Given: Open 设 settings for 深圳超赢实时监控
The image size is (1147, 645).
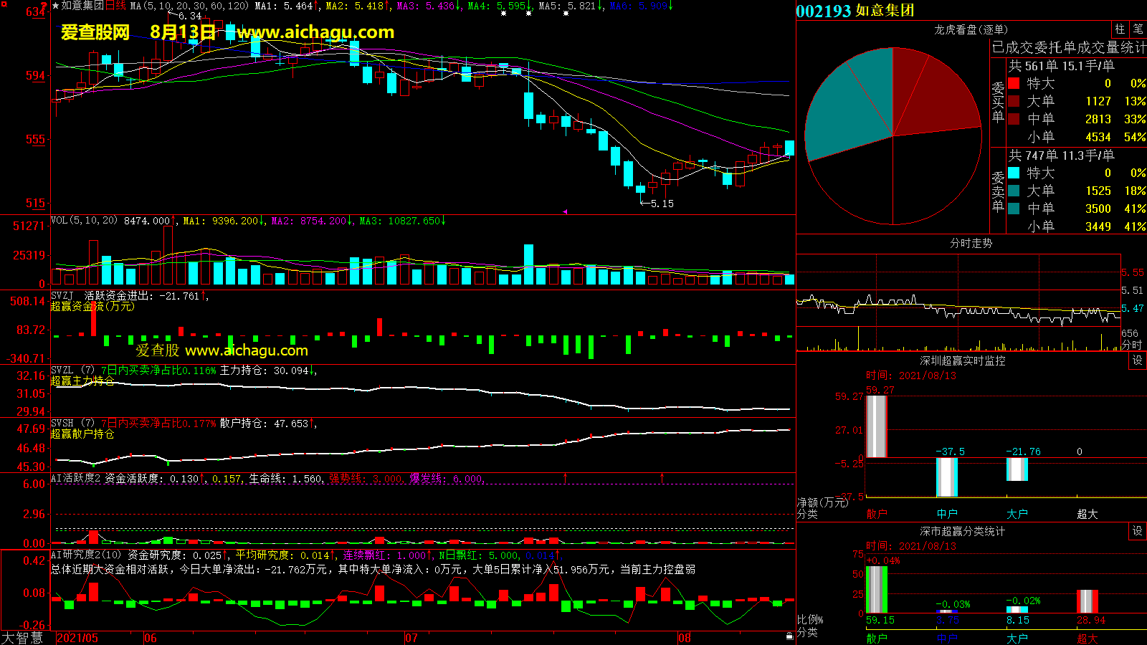Looking at the screenshot, I should tap(1138, 360).
